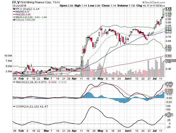
Task: Click the Apr label under the Coppock panel
Action: click(x=74, y=131)
